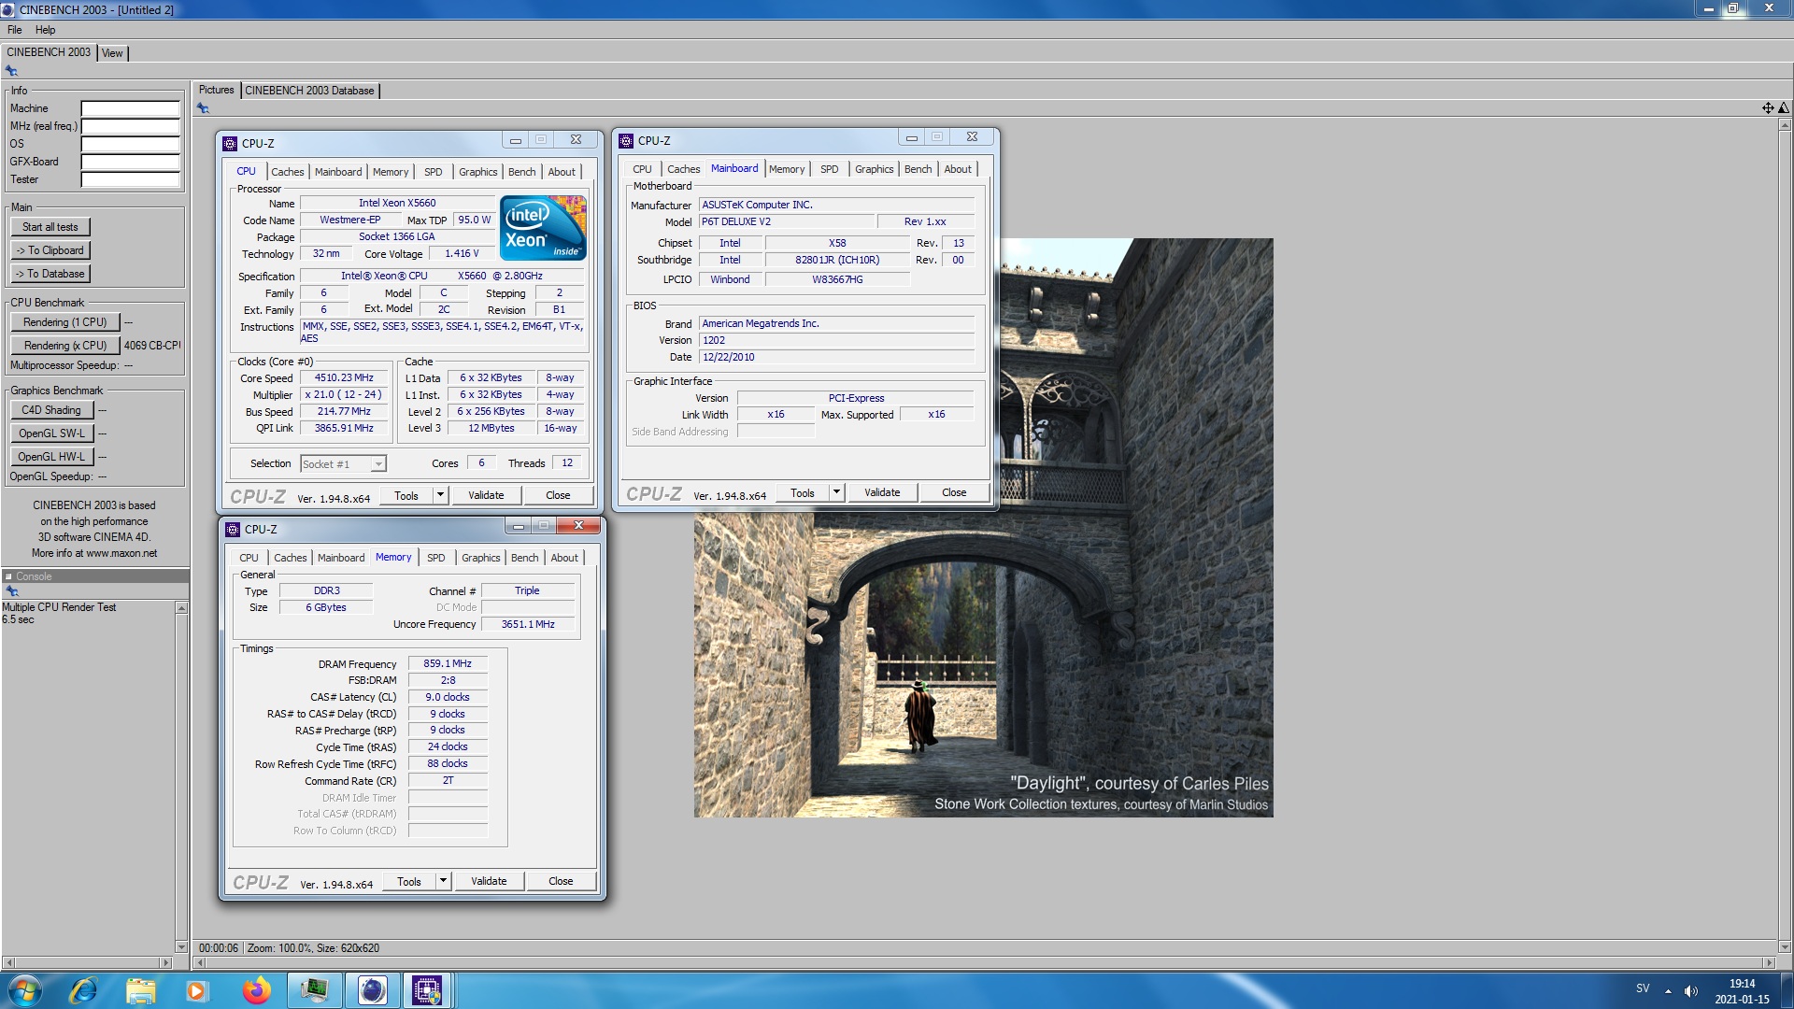Click To Database button
The image size is (1794, 1009).
pos(50,274)
